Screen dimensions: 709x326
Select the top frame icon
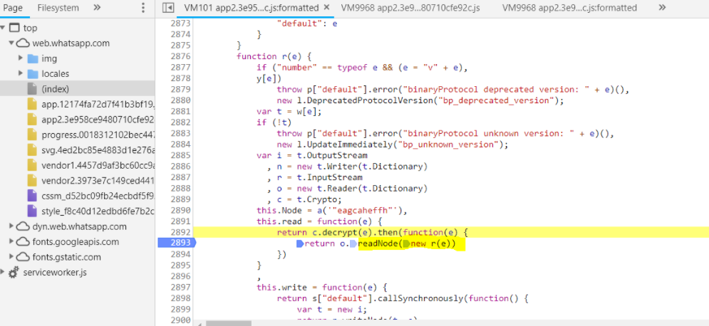14,28
